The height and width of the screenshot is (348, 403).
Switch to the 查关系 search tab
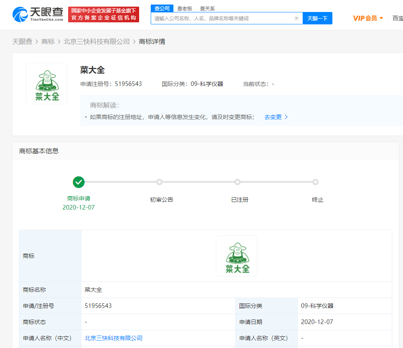pyautogui.click(x=207, y=9)
